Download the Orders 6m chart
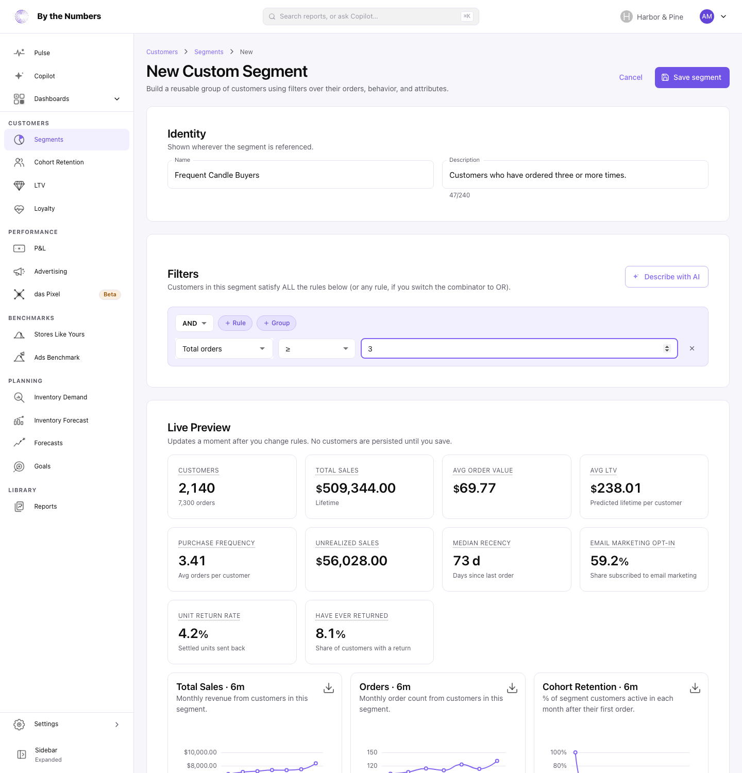 (512, 688)
